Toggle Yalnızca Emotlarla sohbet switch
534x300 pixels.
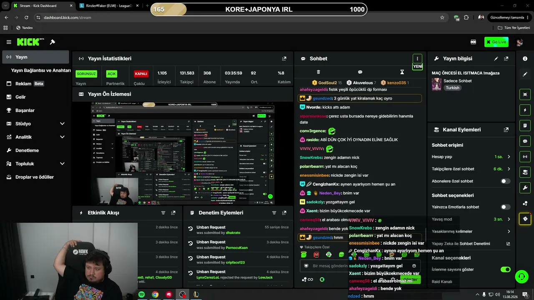tap(505, 207)
